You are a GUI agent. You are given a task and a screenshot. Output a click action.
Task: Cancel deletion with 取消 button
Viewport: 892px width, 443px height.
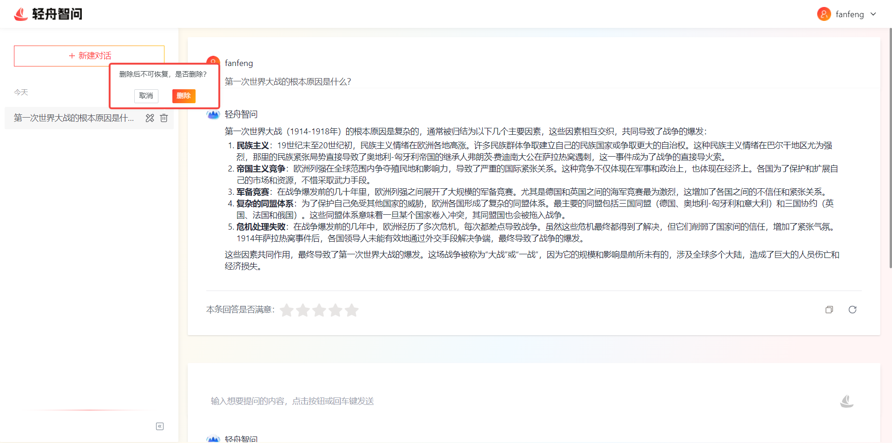click(146, 96)
